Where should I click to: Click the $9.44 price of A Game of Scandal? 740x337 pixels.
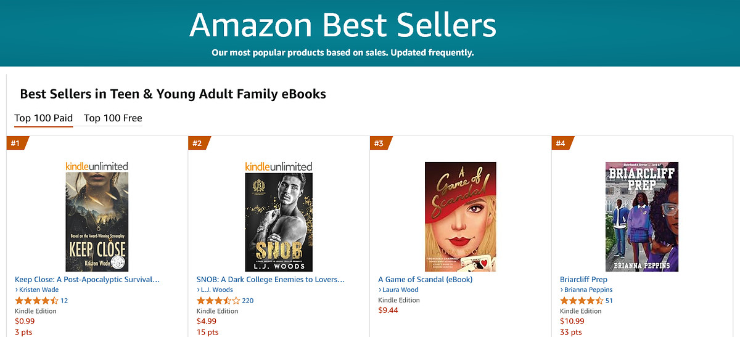pyautogui.click(x=388, y=311)
